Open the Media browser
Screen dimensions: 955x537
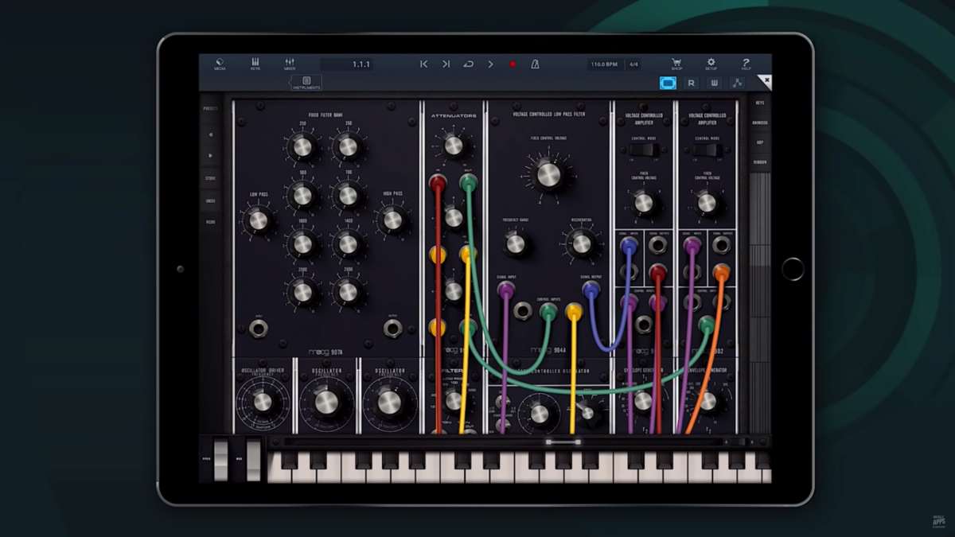tap(220, 64)
